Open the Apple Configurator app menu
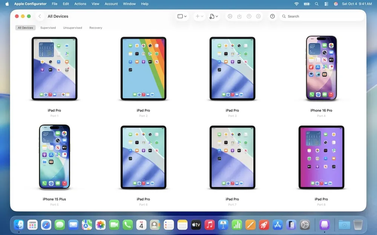The image size is (377, 235). pyautogui.click(x=30, y=4)
